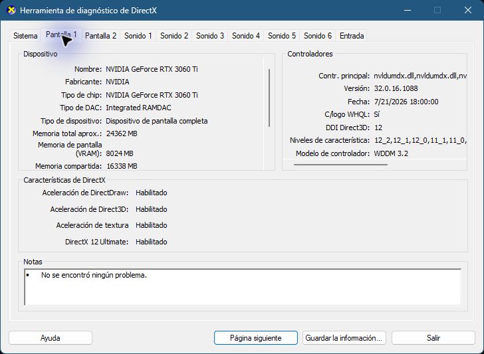Screen dimensions: 484x354
Task: Open the Entrada tab
Action: pos(352,36)
